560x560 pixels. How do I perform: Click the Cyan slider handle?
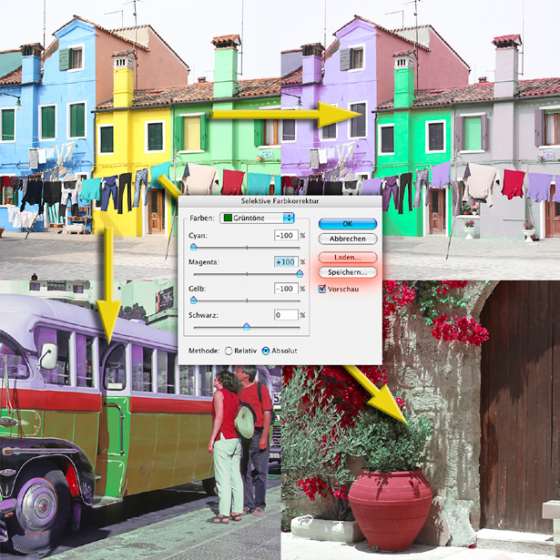(193, 247)
